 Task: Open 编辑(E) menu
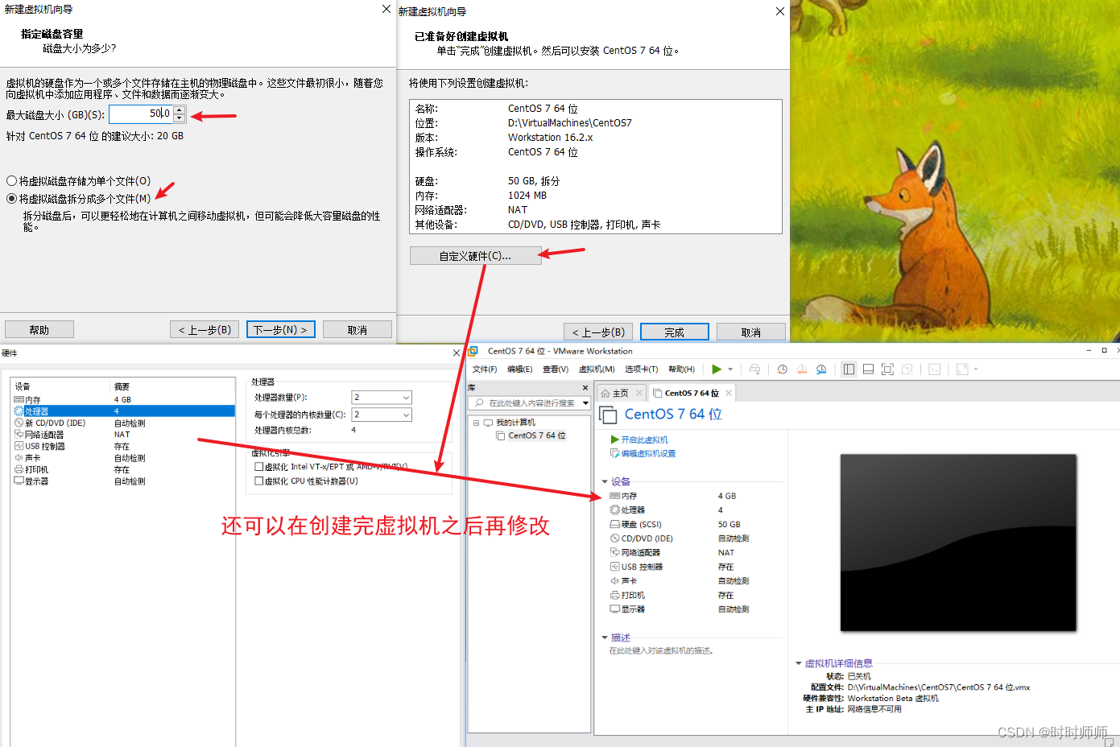519,369
